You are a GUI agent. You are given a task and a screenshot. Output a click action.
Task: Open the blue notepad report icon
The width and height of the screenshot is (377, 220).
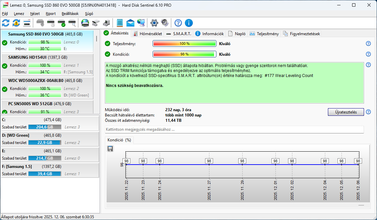tap(120, 23)
